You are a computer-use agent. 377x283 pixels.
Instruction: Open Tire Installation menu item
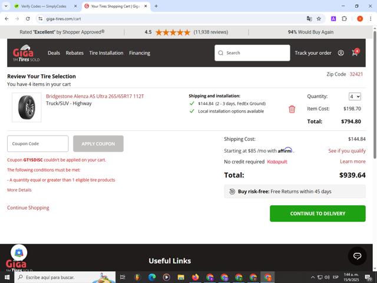pyautogui.click(x=106, y=53)
